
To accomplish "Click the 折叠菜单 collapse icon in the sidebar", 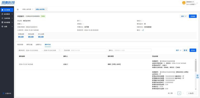I will coord(3,93).
